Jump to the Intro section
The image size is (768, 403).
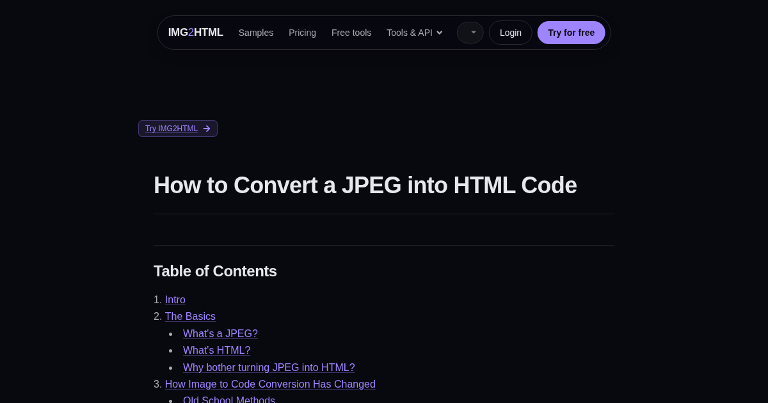coord(175,299)
